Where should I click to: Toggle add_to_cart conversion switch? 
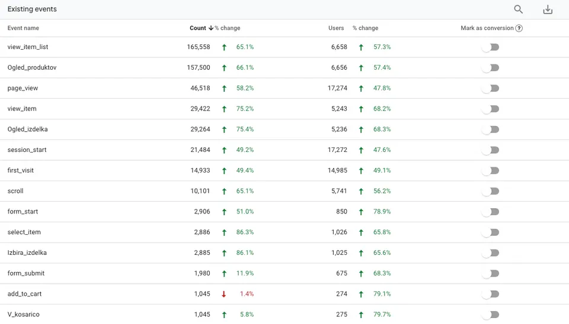pos(491,294)
